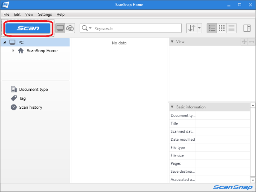Viewport: 256px width, 192px height.
Task: Minimize the ScanSnap Home window
Action: click(x=229, y=5)
